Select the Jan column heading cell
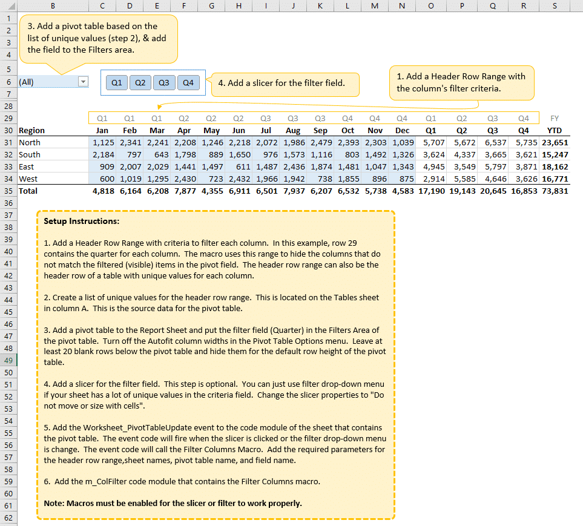583x526 pixels. tap(102, 130)
